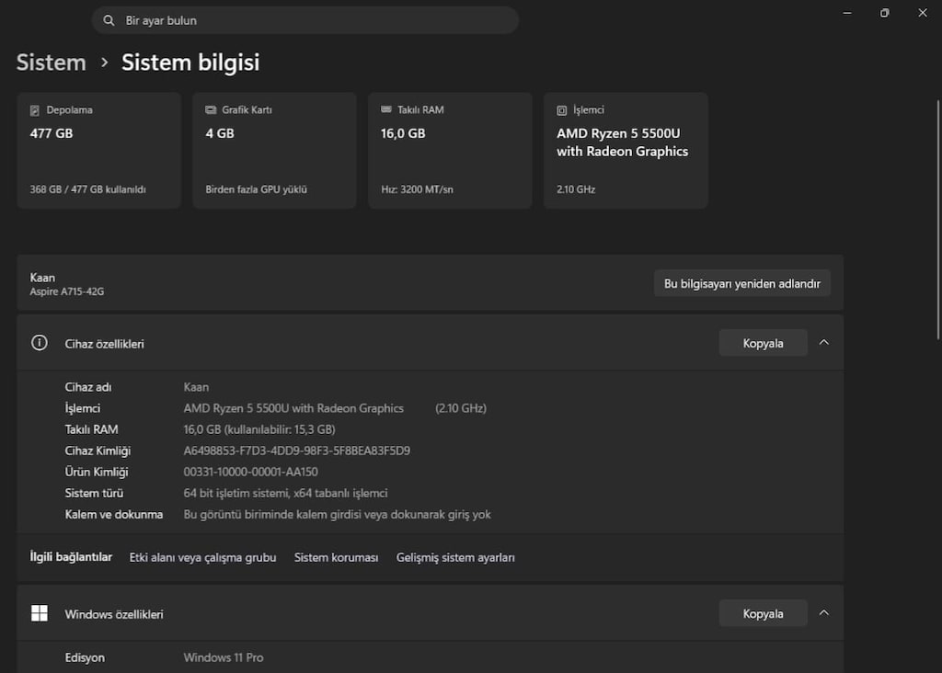Click the Cihaz adı label
Image resolution: width=942 pixels, height=673 pixels.
coord(87,387)
